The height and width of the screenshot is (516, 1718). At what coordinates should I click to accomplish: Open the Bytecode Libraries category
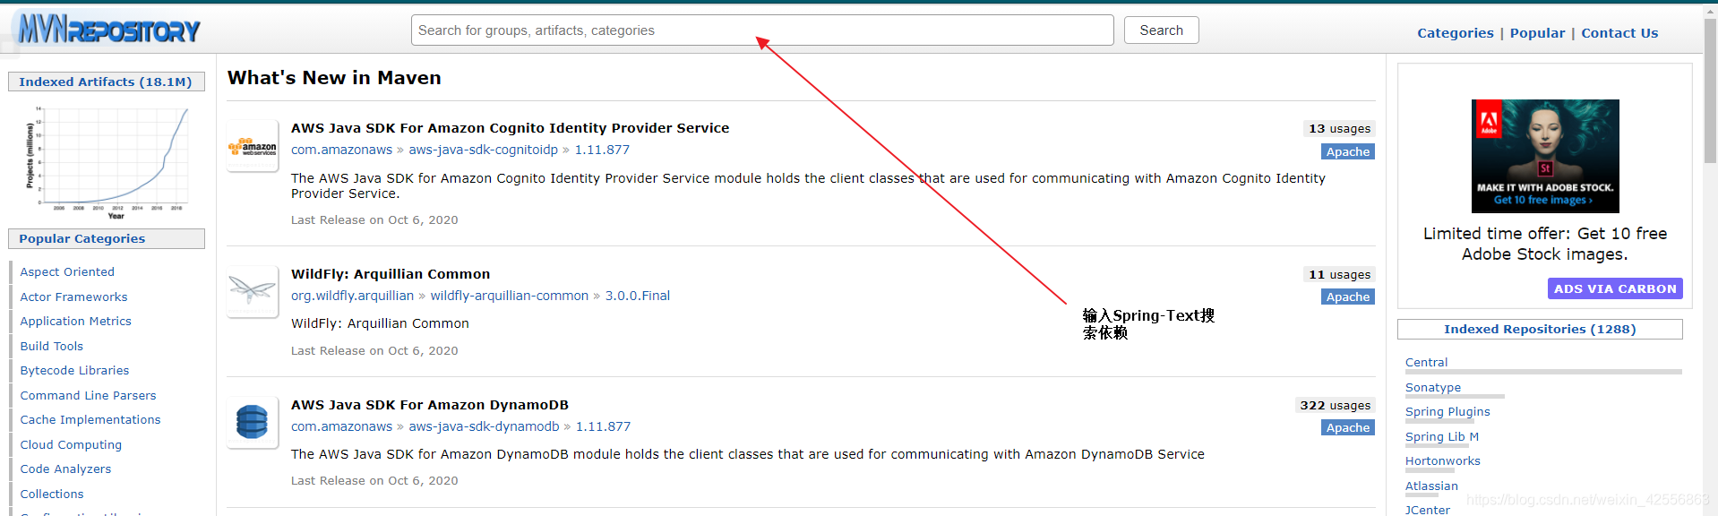74,371
